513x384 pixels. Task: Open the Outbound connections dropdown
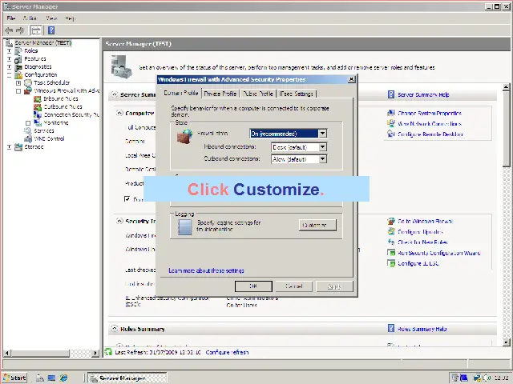coord(322,159)
